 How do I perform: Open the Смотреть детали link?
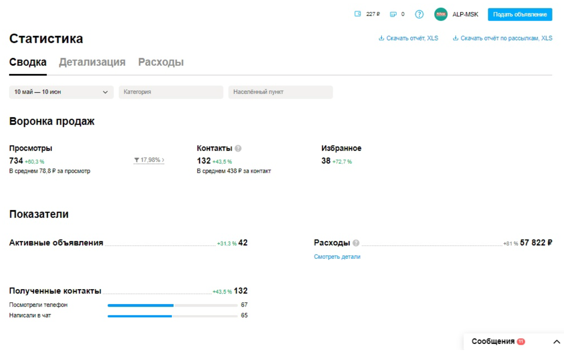(337, 257)
